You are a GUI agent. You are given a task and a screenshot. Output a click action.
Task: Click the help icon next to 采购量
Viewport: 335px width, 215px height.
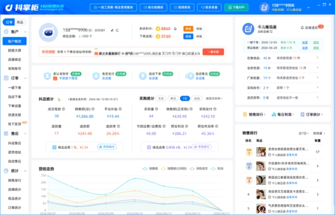[x=156, y=109]
